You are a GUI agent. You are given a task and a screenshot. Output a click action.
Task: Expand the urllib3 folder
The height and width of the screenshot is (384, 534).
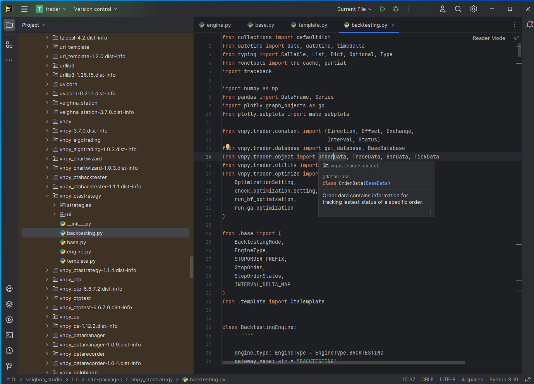[x=47, y=65]
